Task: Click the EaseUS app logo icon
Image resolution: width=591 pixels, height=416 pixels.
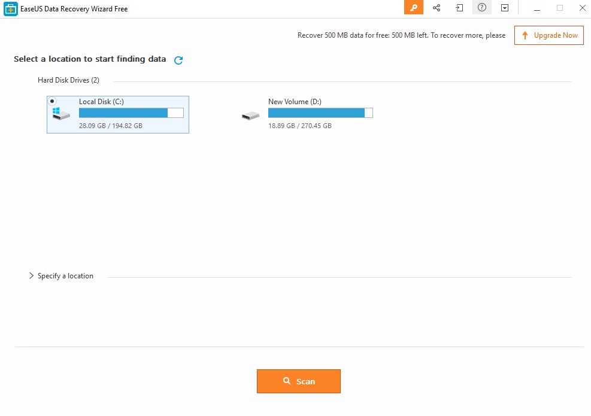Action: (11, 9)
